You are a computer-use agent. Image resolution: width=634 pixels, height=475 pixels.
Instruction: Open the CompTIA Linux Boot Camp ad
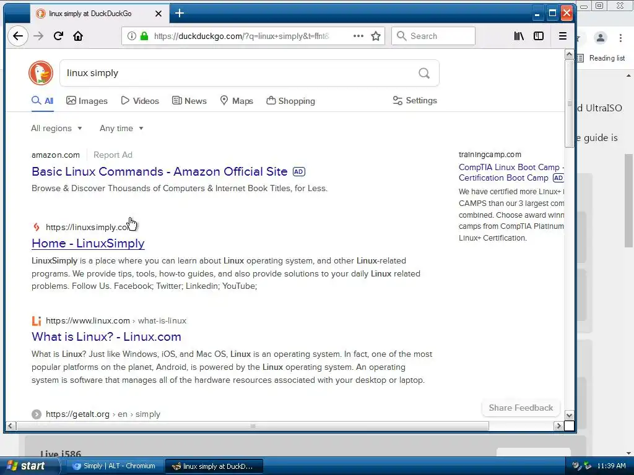[511, 173]
